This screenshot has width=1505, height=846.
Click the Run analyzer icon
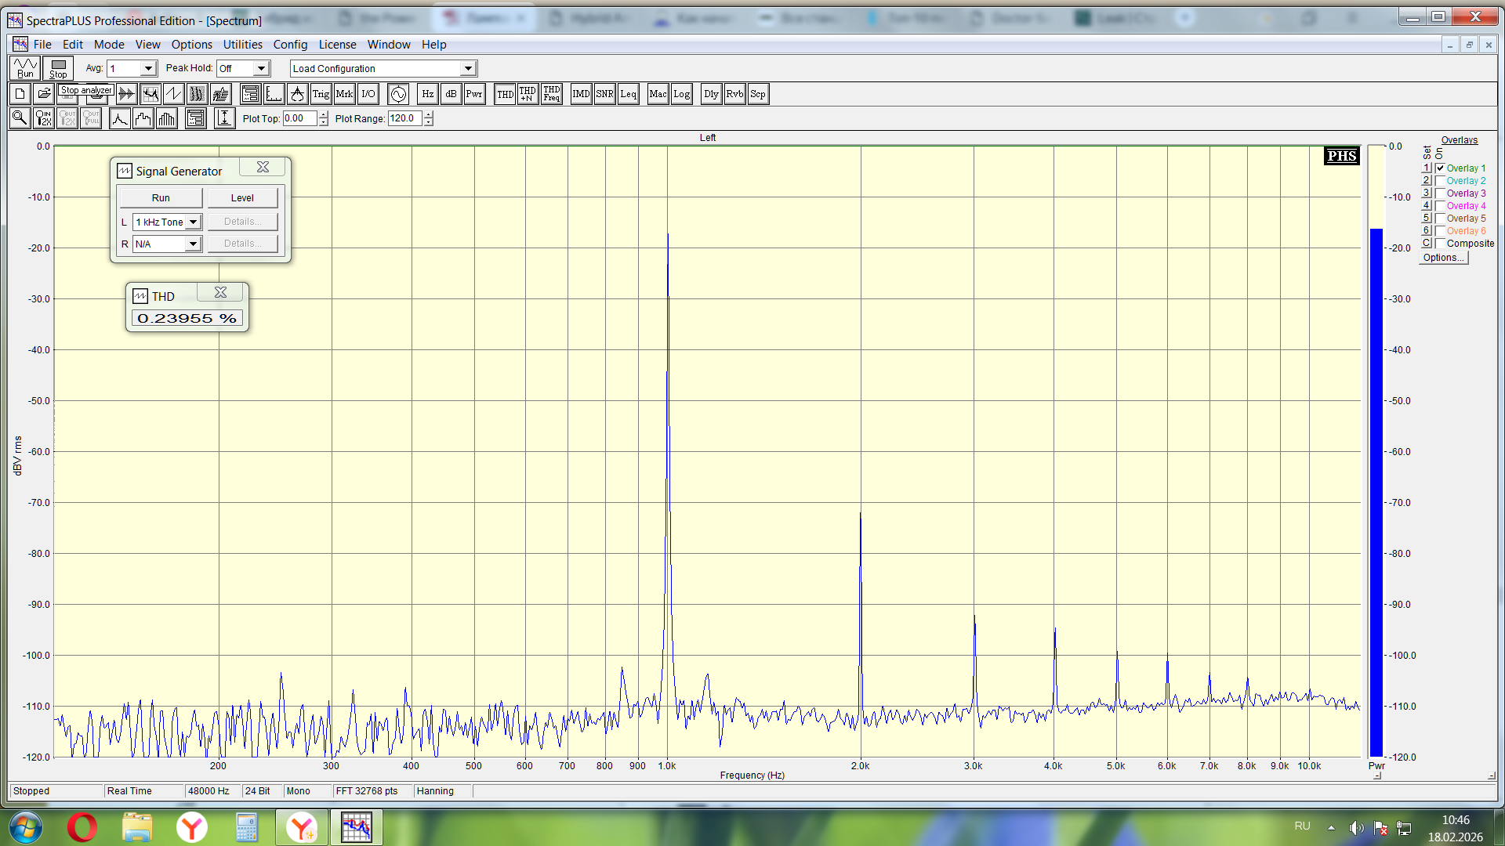coord(25,68)
